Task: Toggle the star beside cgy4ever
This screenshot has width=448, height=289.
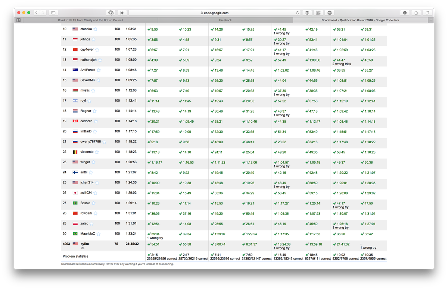Action: click(x=97, y=50)
